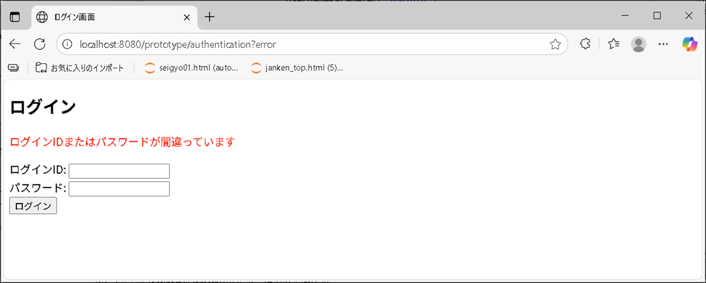Submit with the ログイン button
The width and height of the screenshot is (706, 283).
(33, 206)
